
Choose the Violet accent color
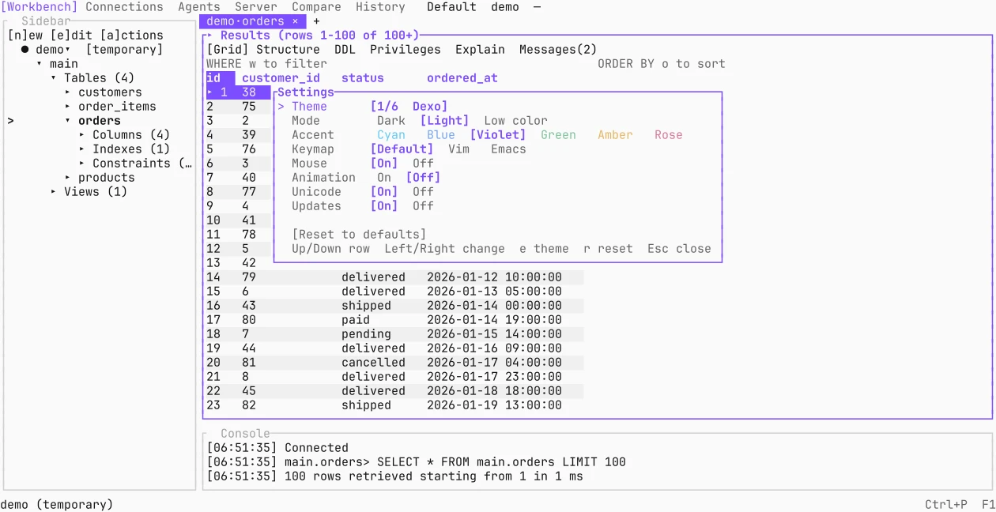(x=498, y=135)
